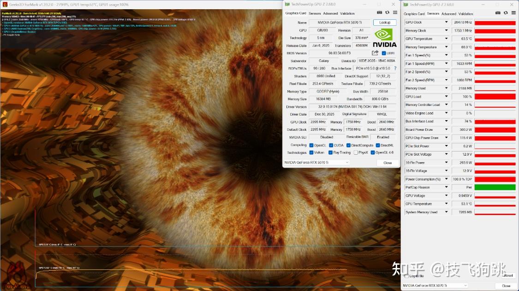Click the screenshot camera icon in Graphics Card window
The image size is (519, 291).
click(x=379, y=12)
